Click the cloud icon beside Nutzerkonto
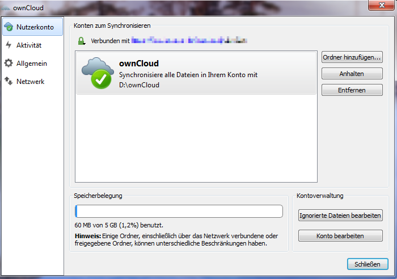The width and height of the screenshot is (397, 279). tap(9, 27)
